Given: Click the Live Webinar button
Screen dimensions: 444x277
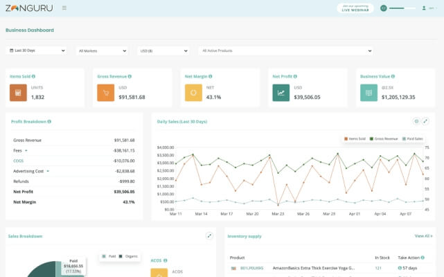Looking at the screenshot, I should (x=355, y=8).
